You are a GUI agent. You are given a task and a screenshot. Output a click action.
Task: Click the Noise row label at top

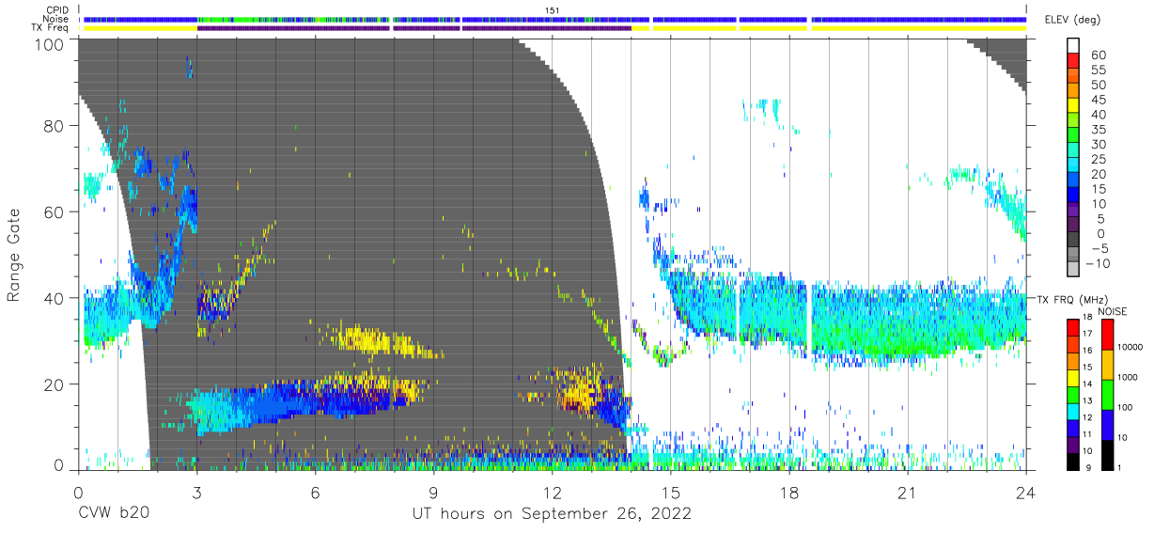tap(56, 19)
